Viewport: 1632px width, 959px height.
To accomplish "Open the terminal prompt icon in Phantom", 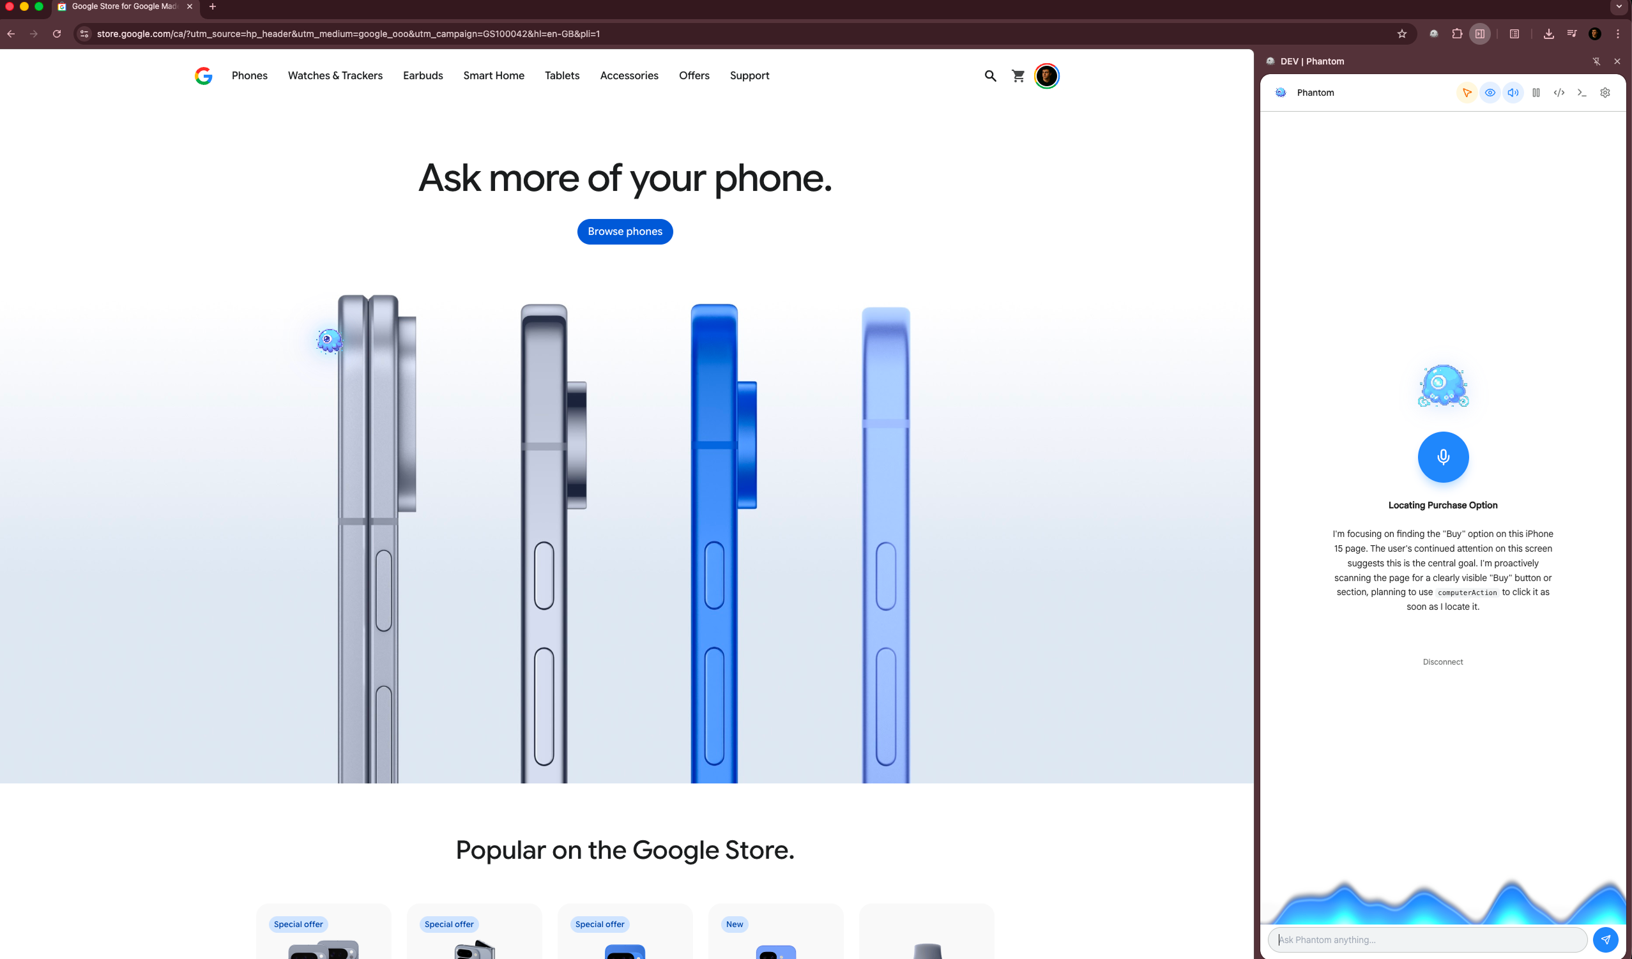I will tap(1582, 93).
